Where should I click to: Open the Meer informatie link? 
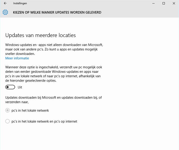point(17,58)
